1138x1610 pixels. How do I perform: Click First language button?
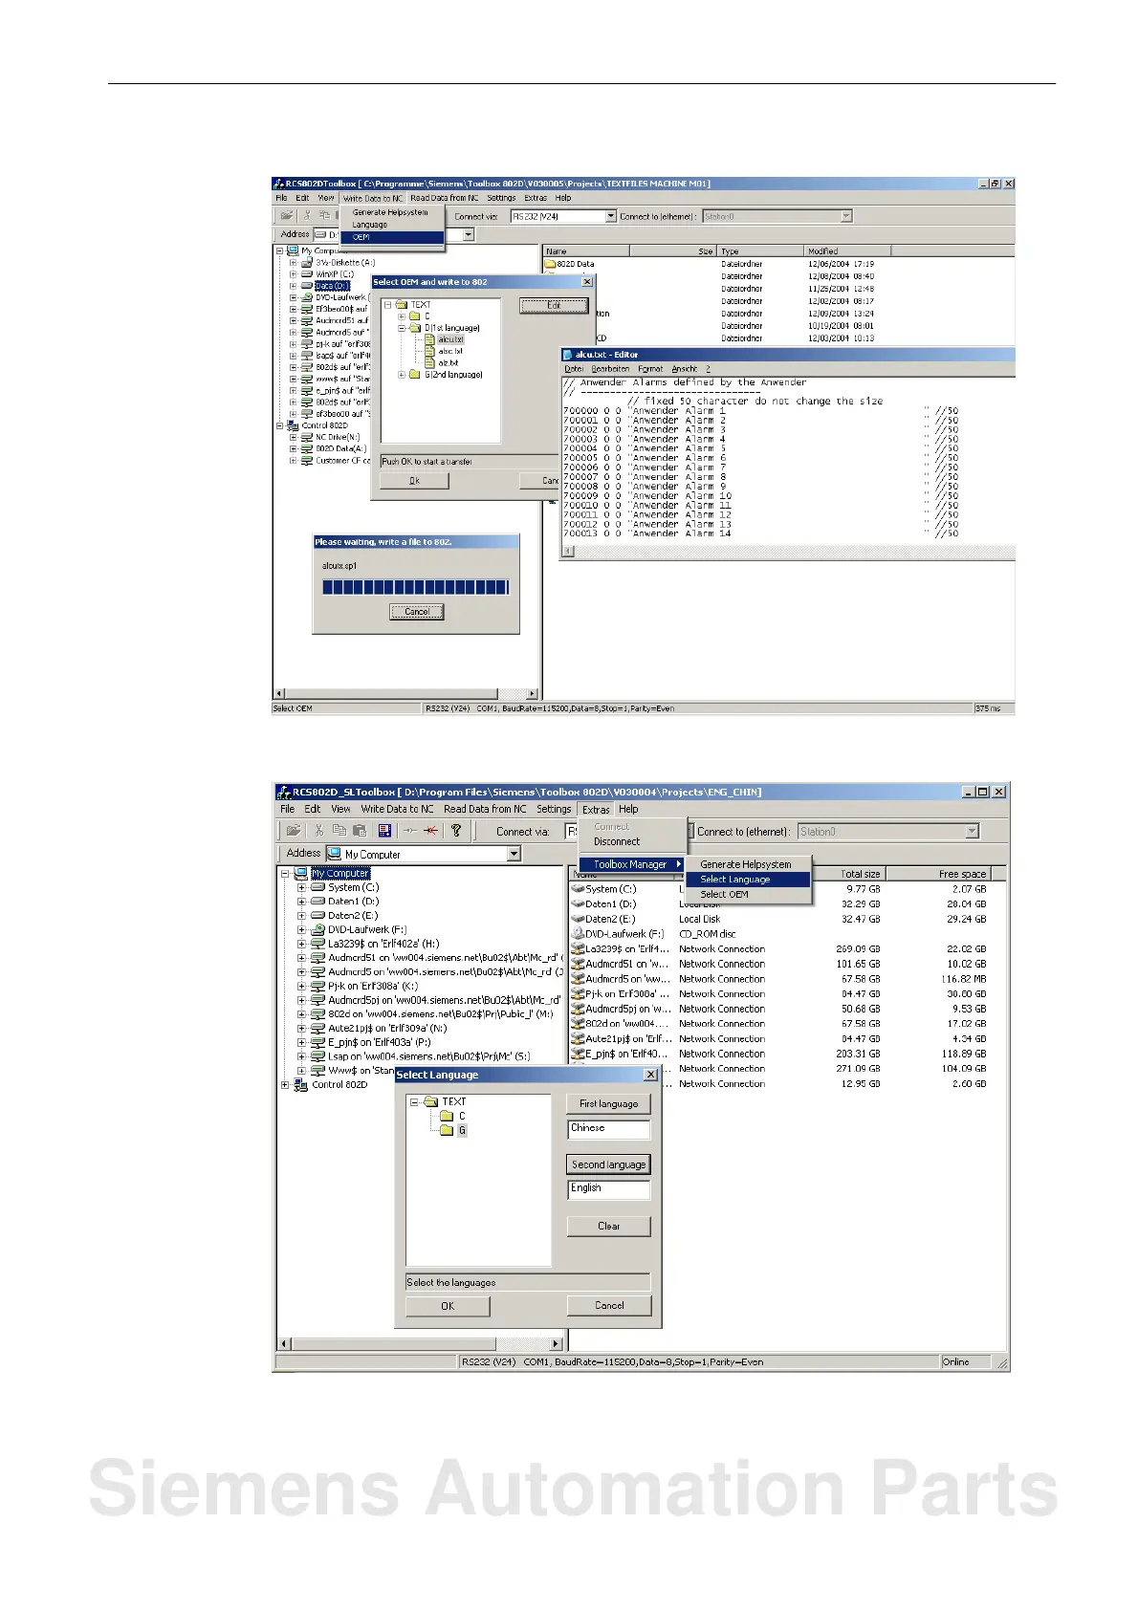[x=608, y=1103]
